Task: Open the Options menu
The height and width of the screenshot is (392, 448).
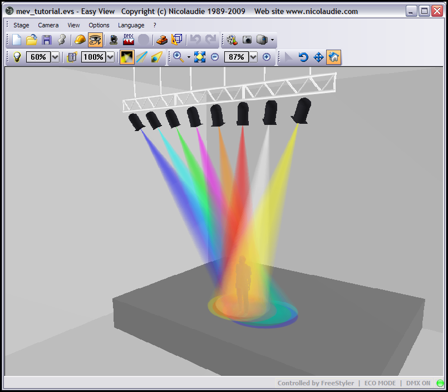Action: [x=99, y=25]
